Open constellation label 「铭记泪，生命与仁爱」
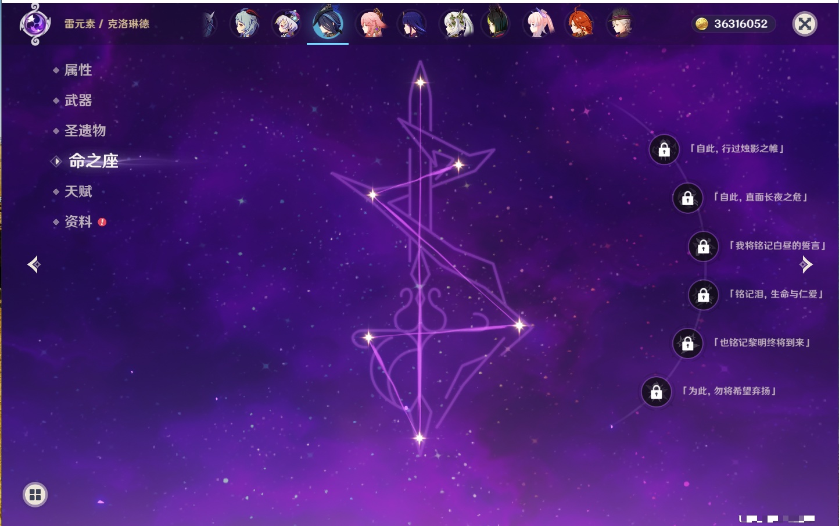The image size is (839, 526). pos(776,294)
